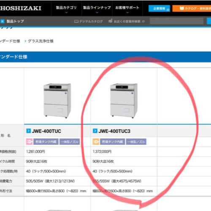The image size is (211, 211).
Task: Expand chevron under 製品ラインナップ
Action: [97, 13]
